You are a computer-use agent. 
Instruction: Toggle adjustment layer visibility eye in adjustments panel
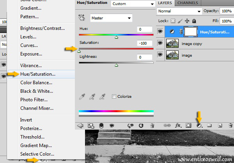point(112,126)
